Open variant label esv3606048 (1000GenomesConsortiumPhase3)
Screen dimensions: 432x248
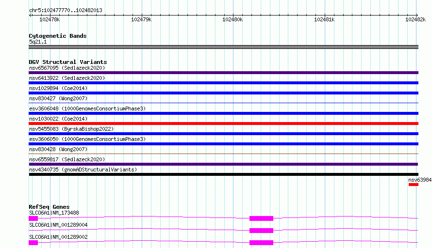(x=87, y=108)
